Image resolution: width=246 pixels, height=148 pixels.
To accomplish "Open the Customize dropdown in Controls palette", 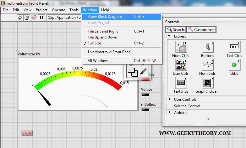I will click(201, 29).
